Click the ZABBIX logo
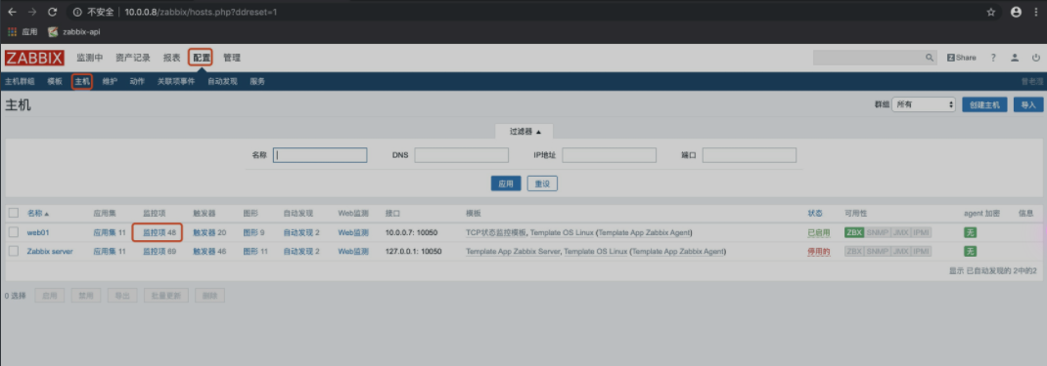This screenshot has height=366, width=1047. click(x=34, y=58)
